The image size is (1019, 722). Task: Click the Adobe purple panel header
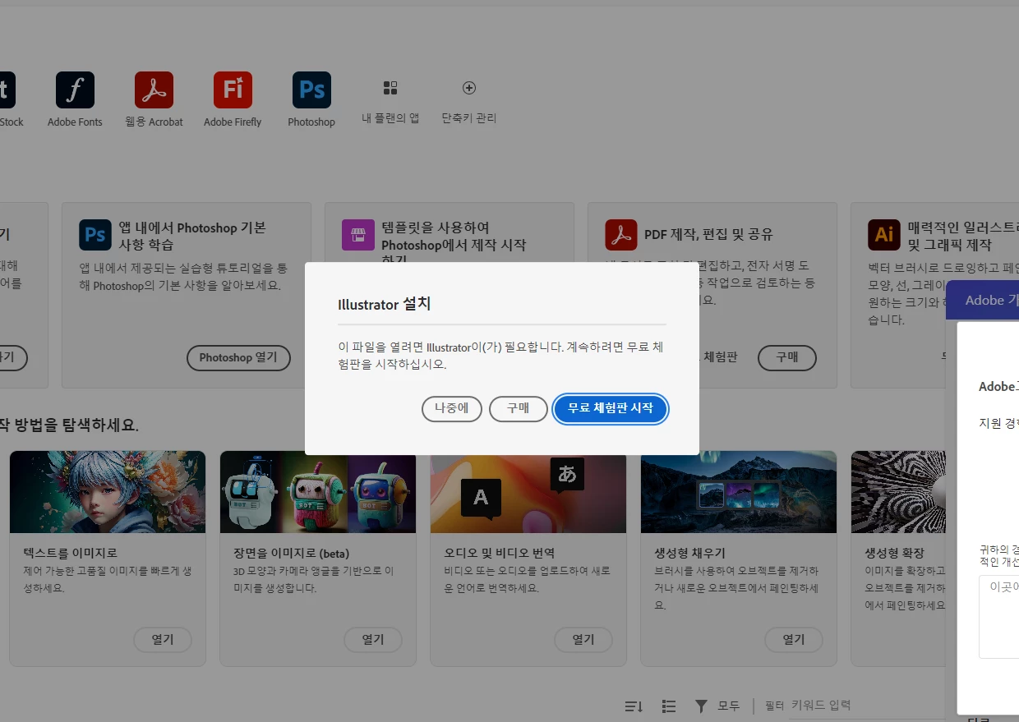(x=982, y=301)
